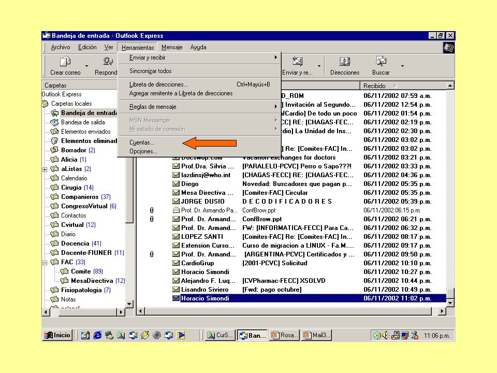This screenshot has width=497, height=373.
Task: Click the paperclip on the 09:50 p.m. message
Action: (x=152, y=254)
